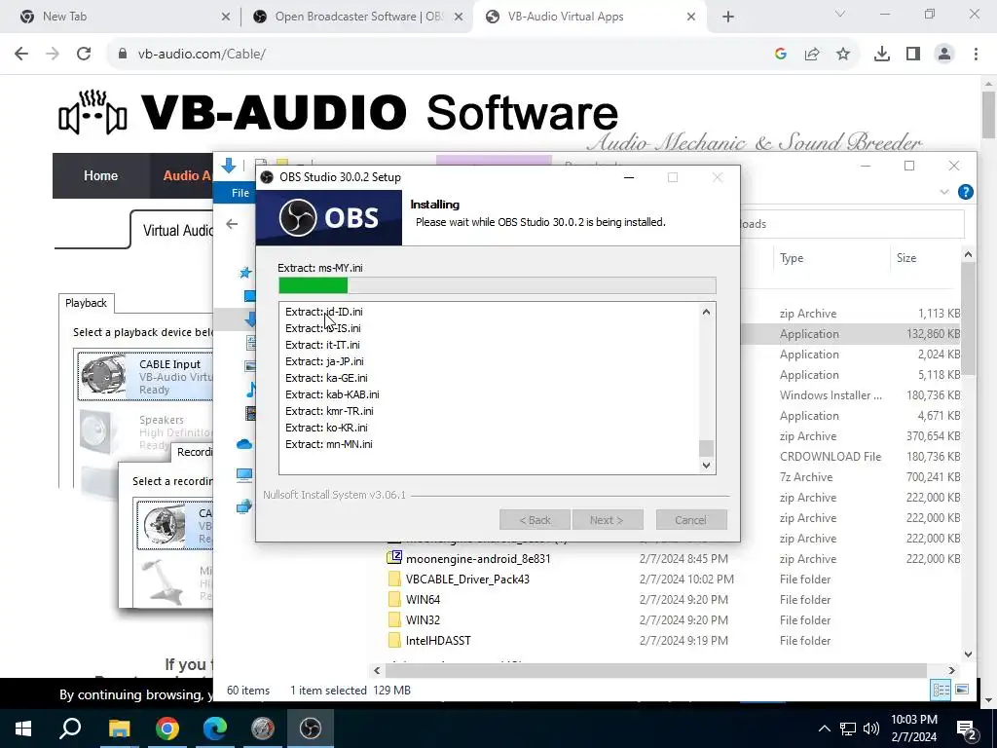Image resolution: width=997 pixels, height=748 pixels.
Task: Open Chrome from taskbar
Action: click(x=167, y=729)
